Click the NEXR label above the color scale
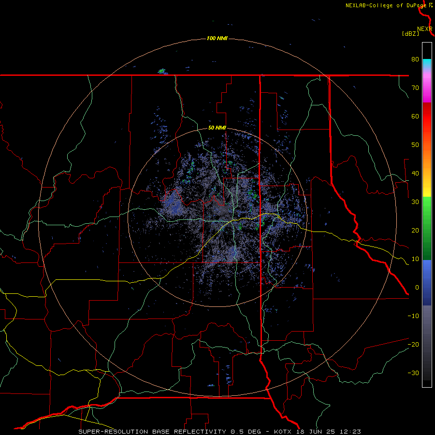The height and width of the screenshot is (435, 435). [x=425, y=29]
